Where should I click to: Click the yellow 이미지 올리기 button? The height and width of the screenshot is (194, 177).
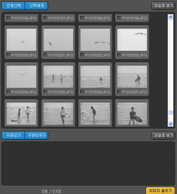click(161, 191)
